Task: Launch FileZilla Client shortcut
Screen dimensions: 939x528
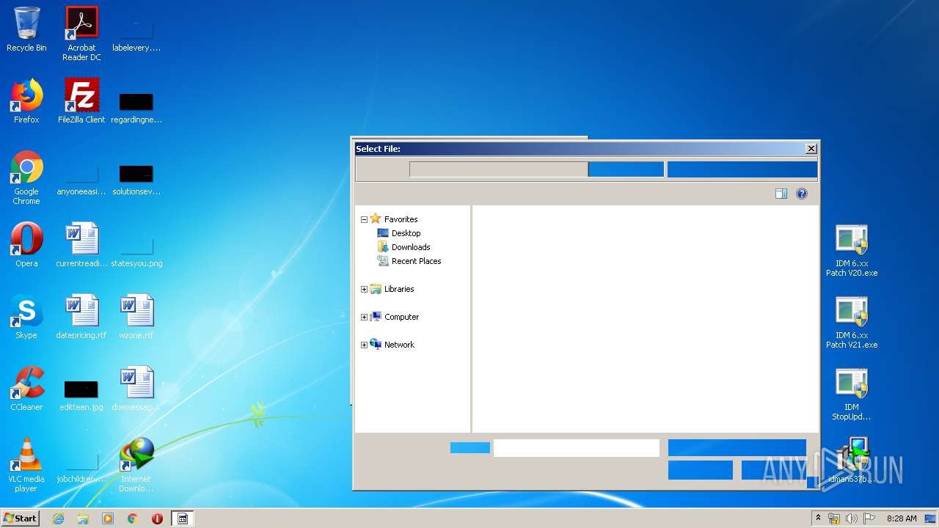Action: click(81, 101)
